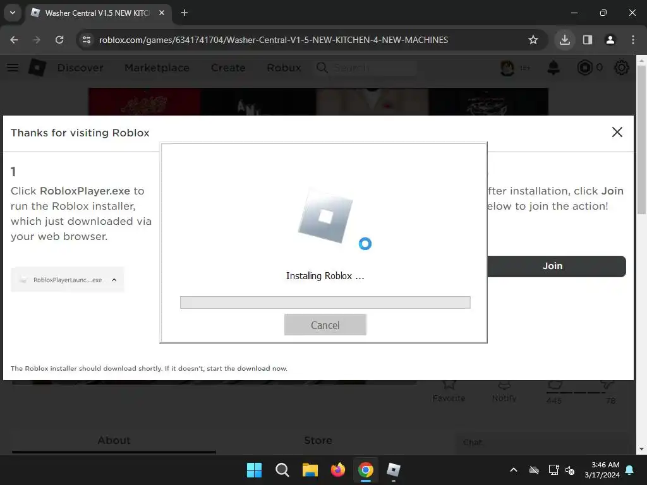Cancel the Roblox installation
The width and height of the screenshot is (647, 485).
coord(325,325)
